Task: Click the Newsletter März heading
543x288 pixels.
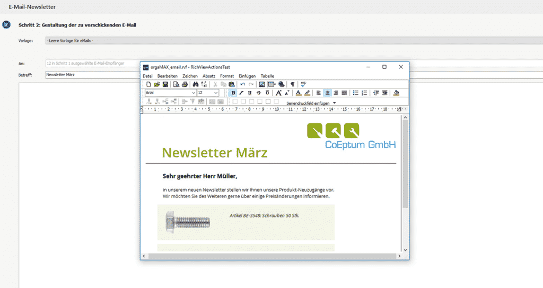Action: [215, 152]
